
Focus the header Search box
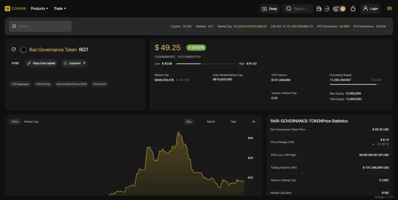point(298,8)
